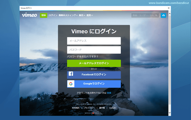Click the blue cloud upload icon
Viewport: 191px width, 120px height.
[x=164, y=15]
